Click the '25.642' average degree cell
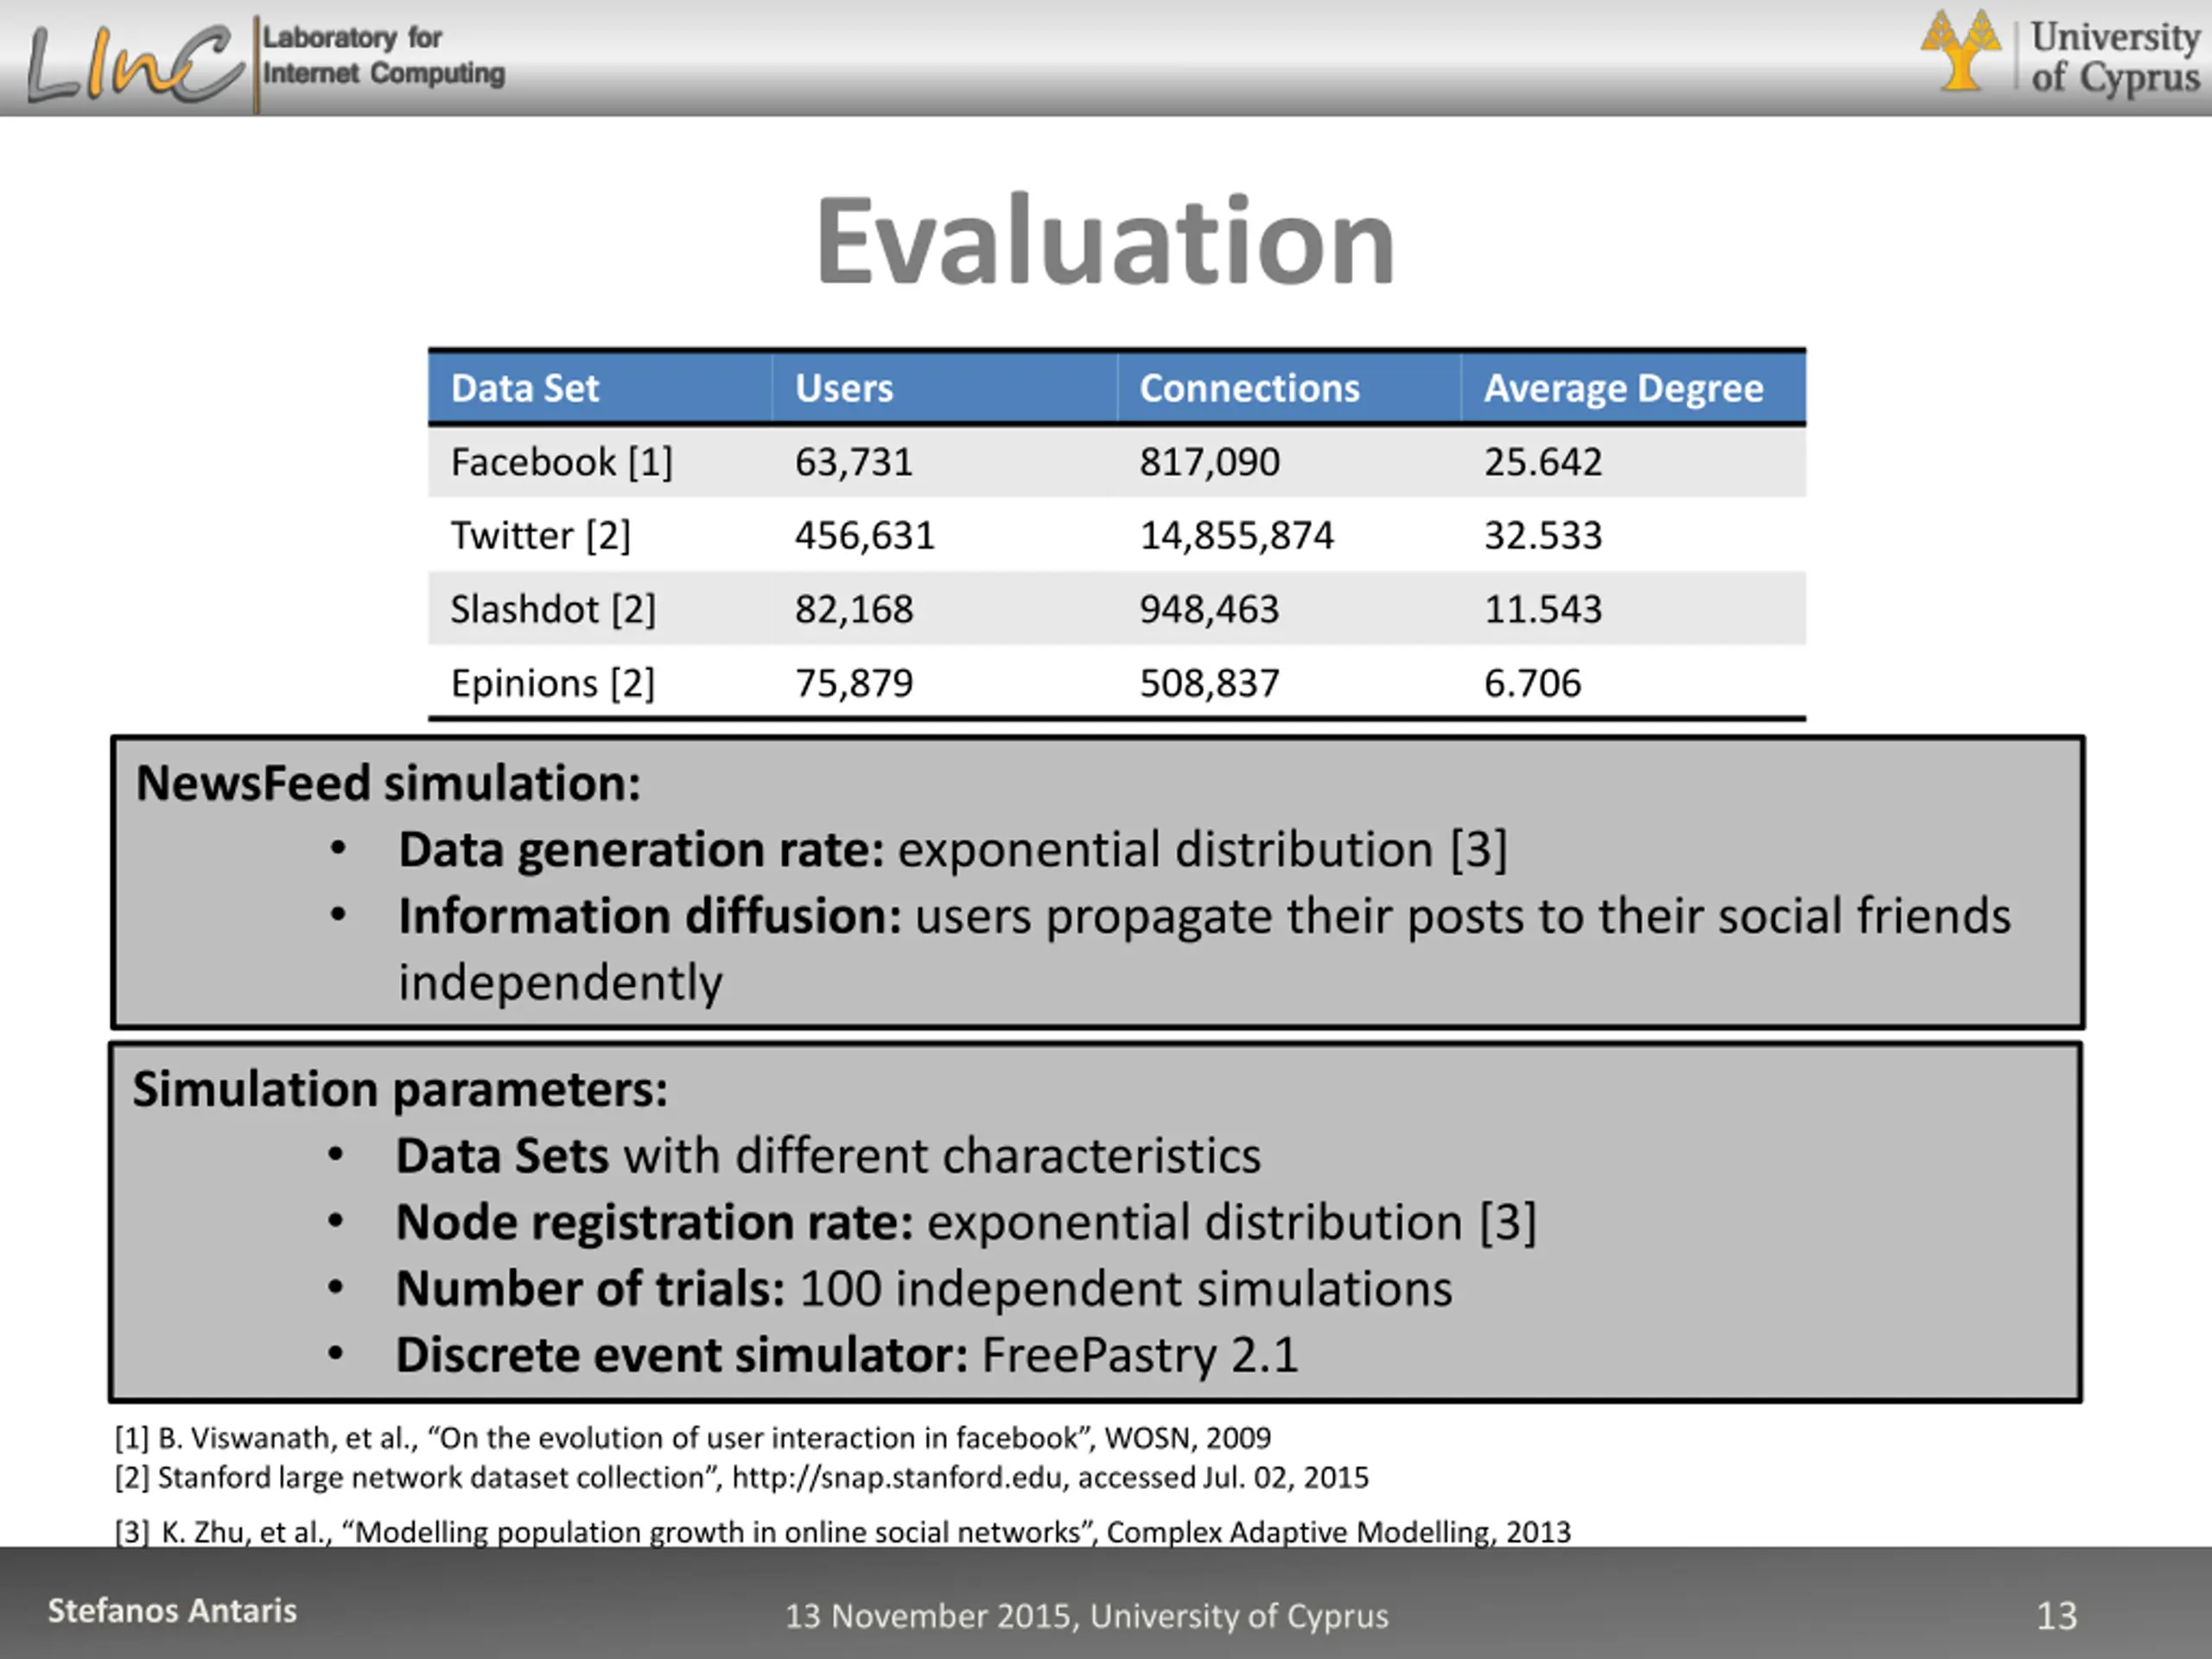 (1543, 462)
